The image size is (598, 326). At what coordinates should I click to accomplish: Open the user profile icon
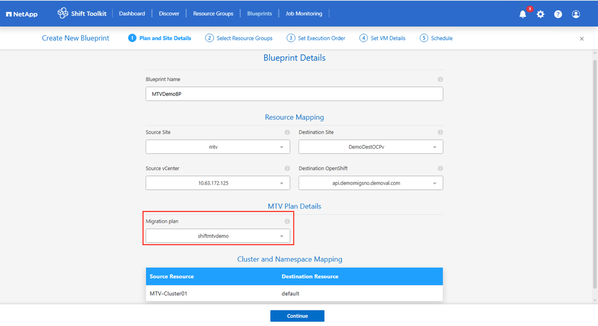tap(576, 14)
